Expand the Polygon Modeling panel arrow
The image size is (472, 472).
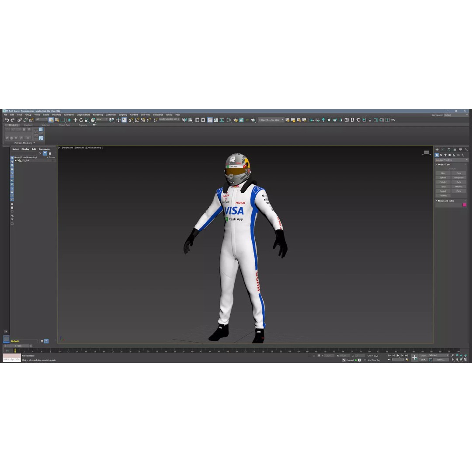click(34, 143)
